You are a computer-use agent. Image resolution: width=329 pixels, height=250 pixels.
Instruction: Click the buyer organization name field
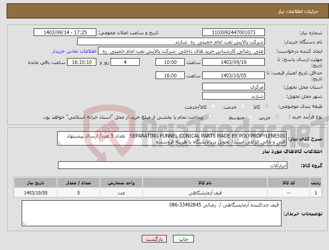tap(171, 42)
